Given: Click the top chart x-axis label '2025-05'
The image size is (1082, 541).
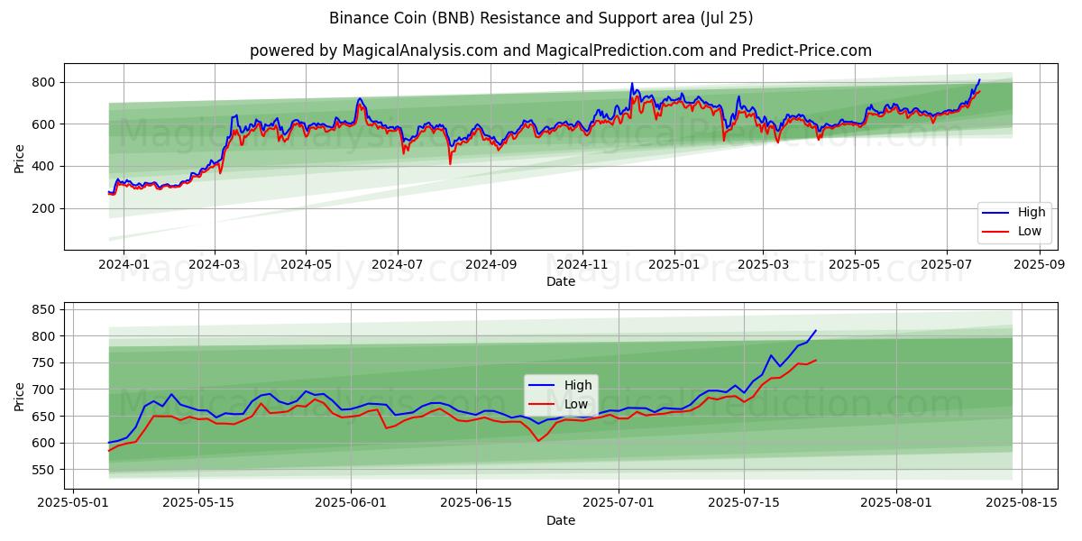Looking at the screenshot, I should click(x=855, y=265).
